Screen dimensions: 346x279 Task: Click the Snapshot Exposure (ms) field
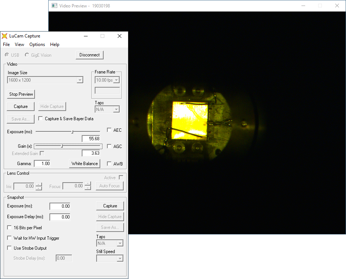pos(60,206)
